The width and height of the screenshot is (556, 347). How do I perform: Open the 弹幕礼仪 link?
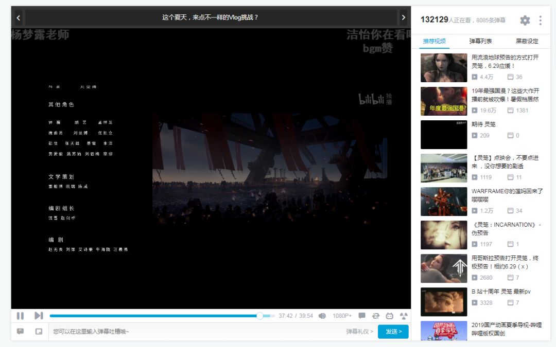coord(359,332)
